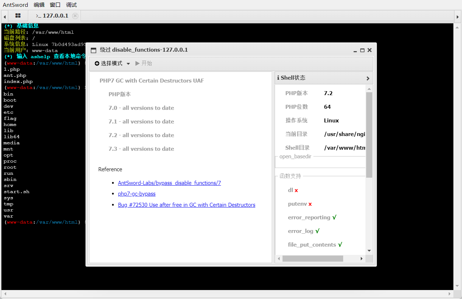Maximize the 绕过 disable_functions dialog

pyautogui.click(x=362, y=50)
